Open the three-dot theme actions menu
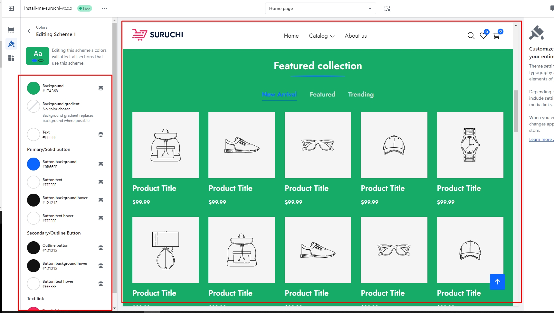This screenshot has height=313, width=554. tap(104, 8)
